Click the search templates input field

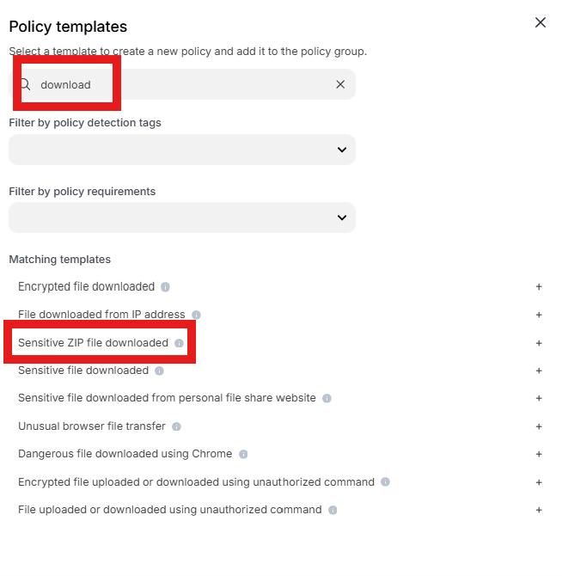click(182, 84)
